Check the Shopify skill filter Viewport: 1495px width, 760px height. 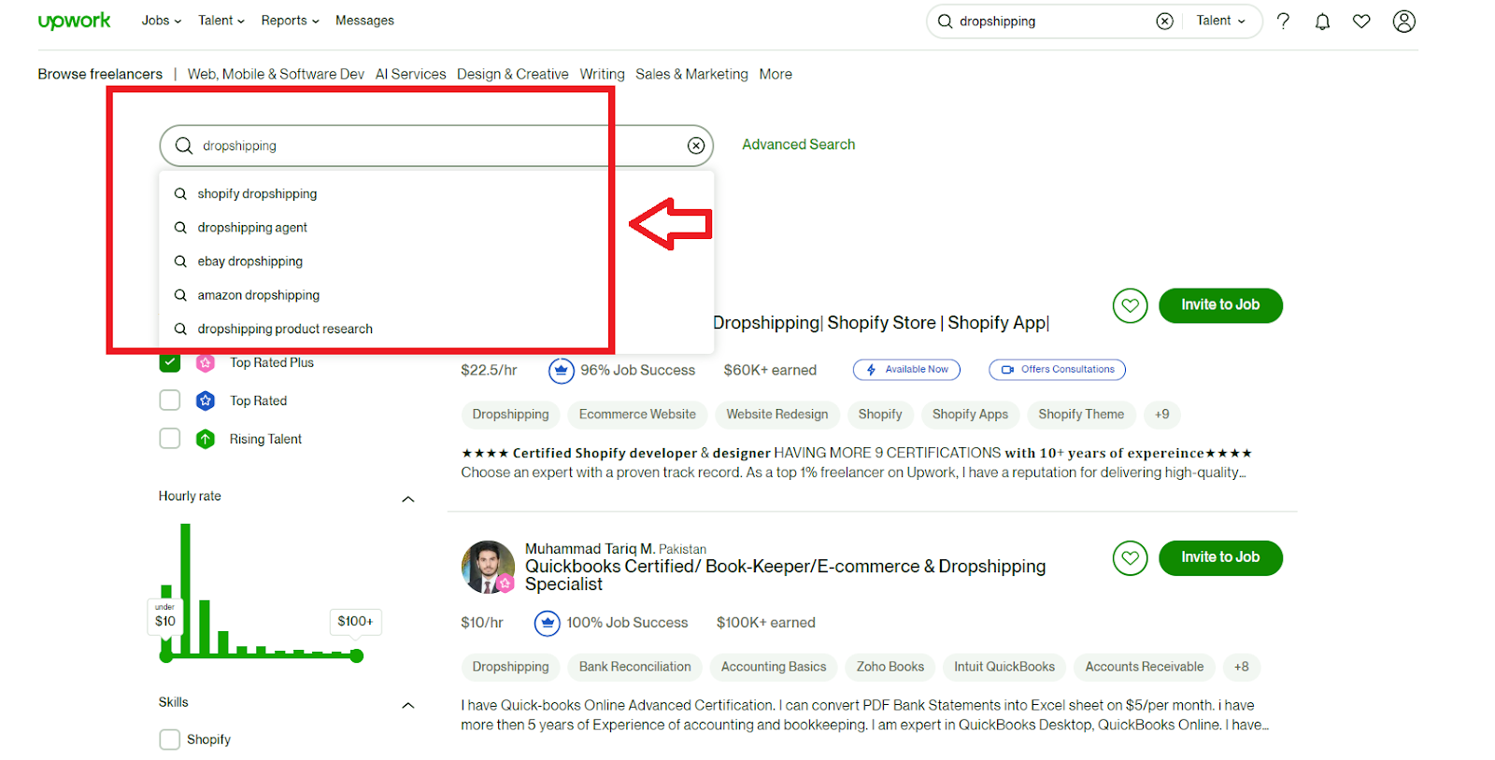(x=169, y=739)
